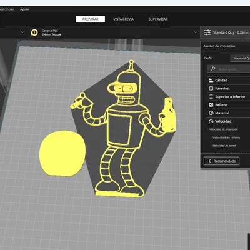
Task: Switch to the PREPARAR stage tab
Action: point(90,19)
